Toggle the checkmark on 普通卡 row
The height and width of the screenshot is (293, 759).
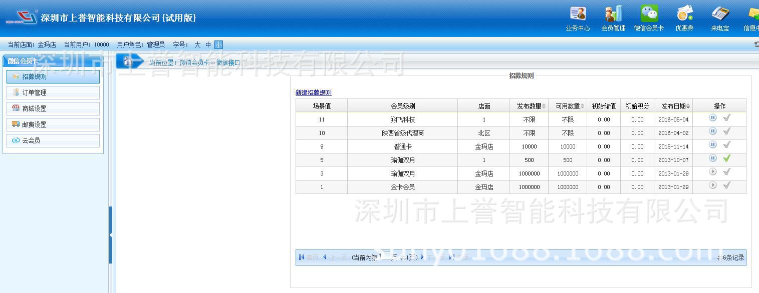pos(727,145)
